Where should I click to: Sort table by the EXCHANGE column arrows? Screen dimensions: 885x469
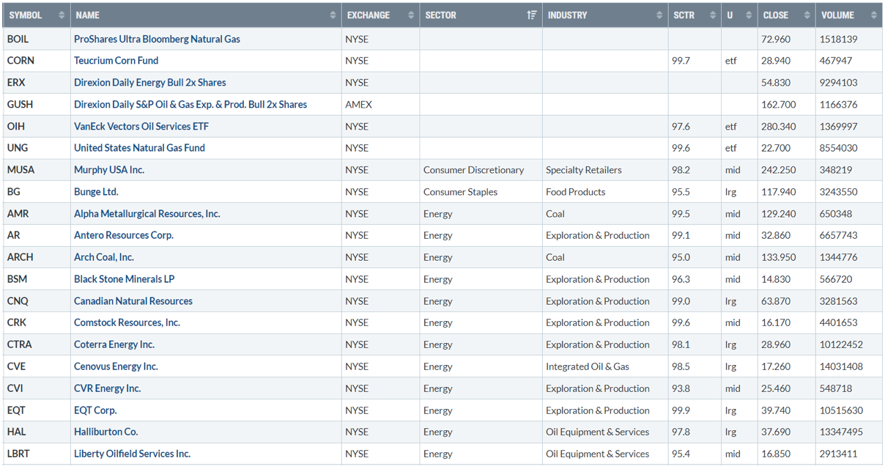411,15
